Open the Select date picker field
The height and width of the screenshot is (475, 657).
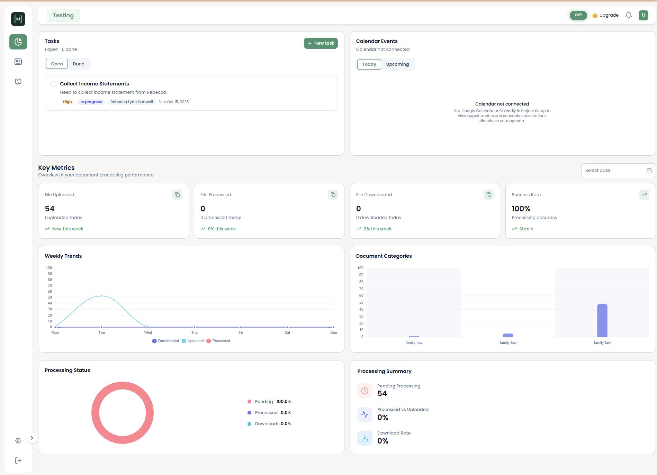coord(618,171)
